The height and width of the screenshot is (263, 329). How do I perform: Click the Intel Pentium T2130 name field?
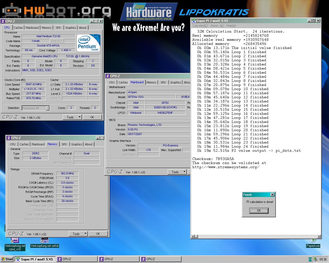48,36
